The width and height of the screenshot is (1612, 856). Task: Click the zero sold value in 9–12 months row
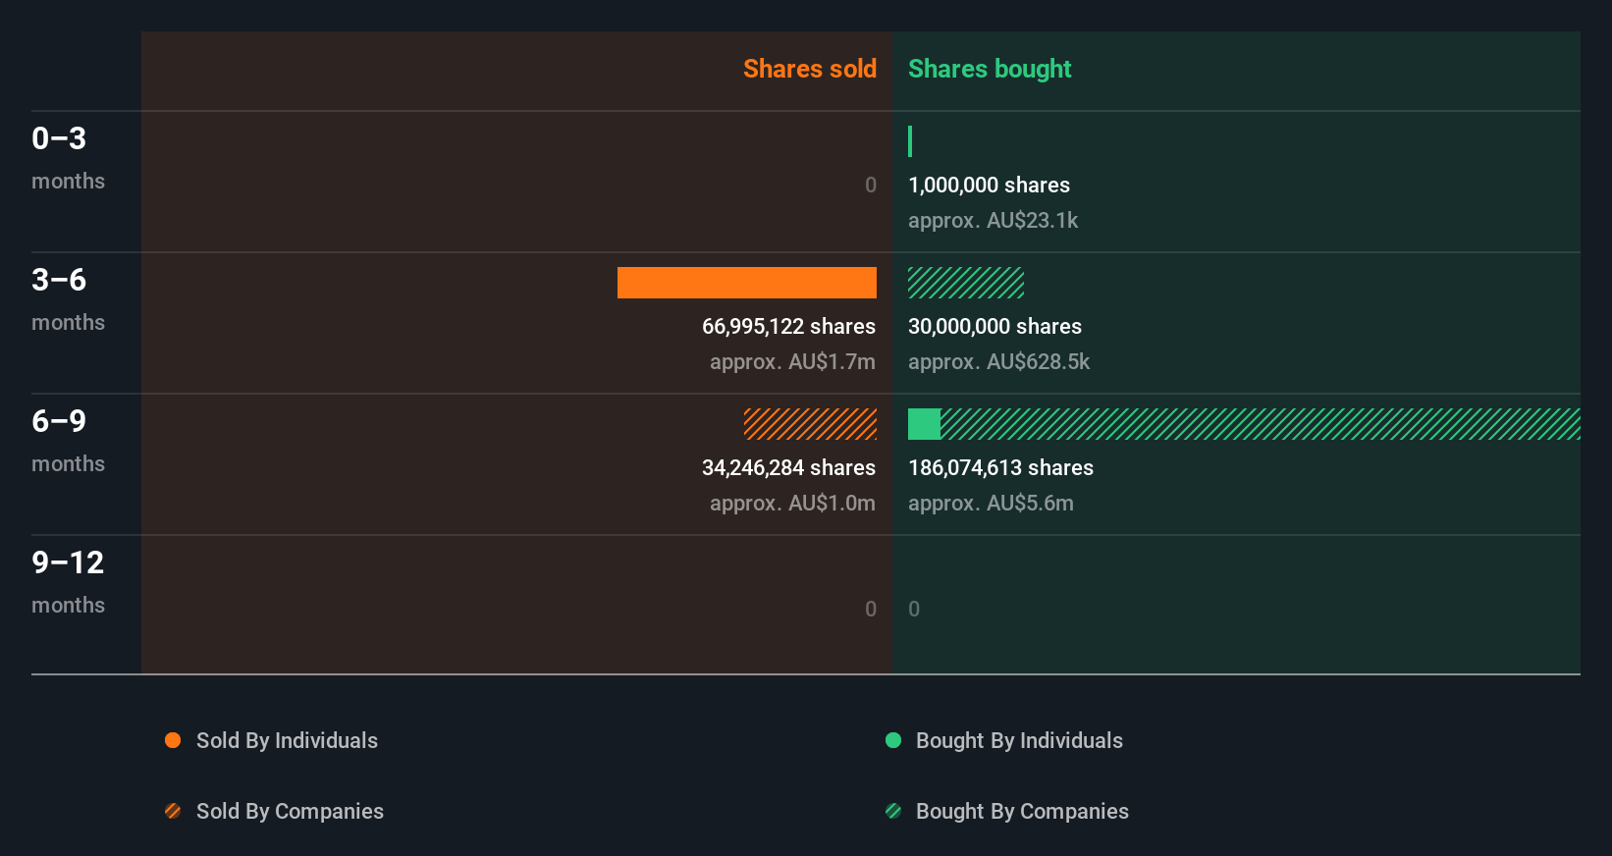871,609
